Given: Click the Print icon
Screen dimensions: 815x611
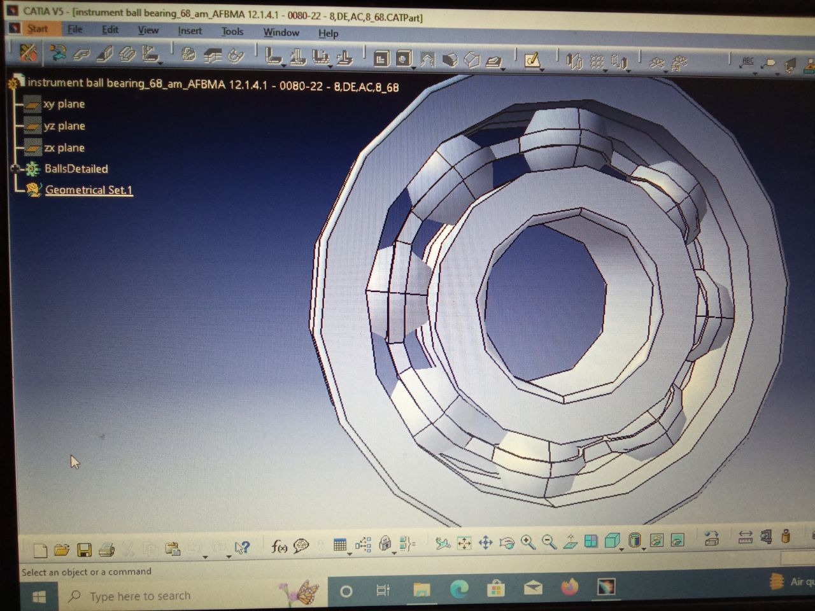Looking at the screenshot, I should (106, 549).
